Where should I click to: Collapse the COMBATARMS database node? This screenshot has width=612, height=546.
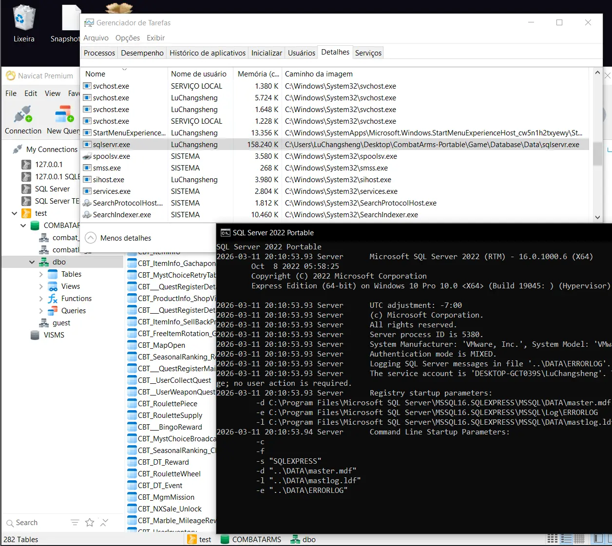(x=23, y=226)
